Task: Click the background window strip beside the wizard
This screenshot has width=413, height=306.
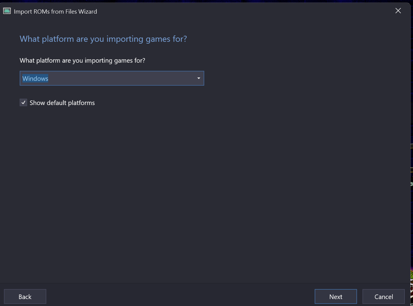Action: [x=412, y=76]
